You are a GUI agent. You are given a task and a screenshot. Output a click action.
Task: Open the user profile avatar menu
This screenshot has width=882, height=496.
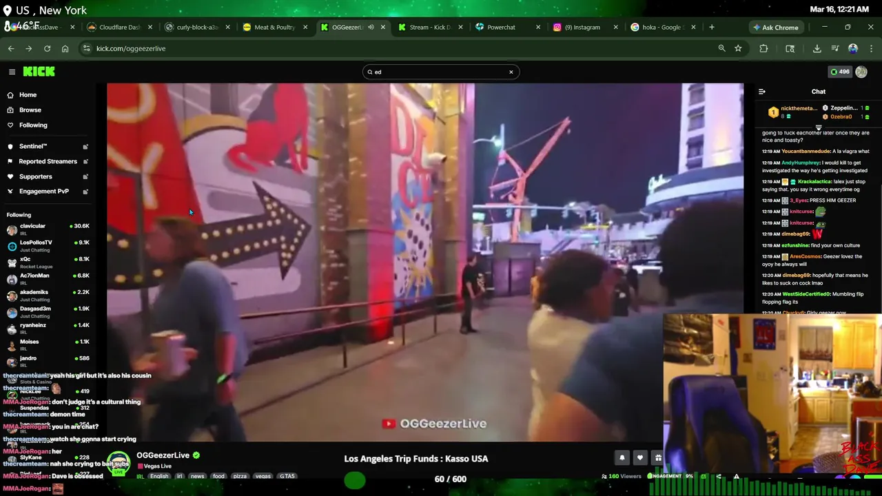(x=861, y=72)
